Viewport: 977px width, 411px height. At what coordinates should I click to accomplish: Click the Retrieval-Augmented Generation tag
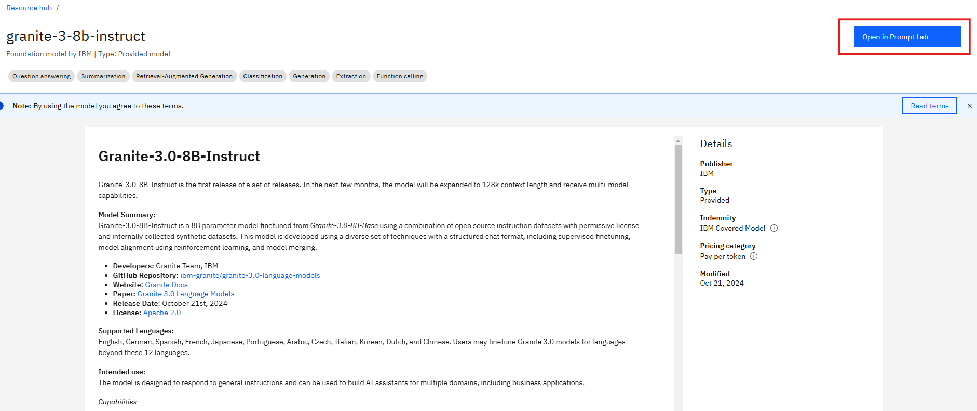pyautogui.click(x=184, y=76)
